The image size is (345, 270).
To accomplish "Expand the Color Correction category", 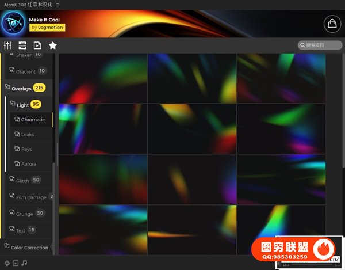I will click(29, 247).
